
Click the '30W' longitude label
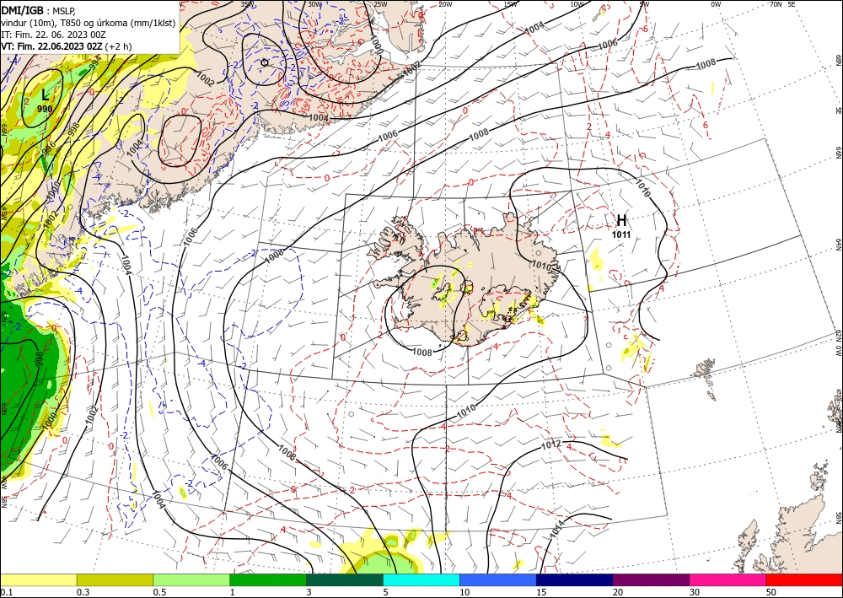coord(315,4)
